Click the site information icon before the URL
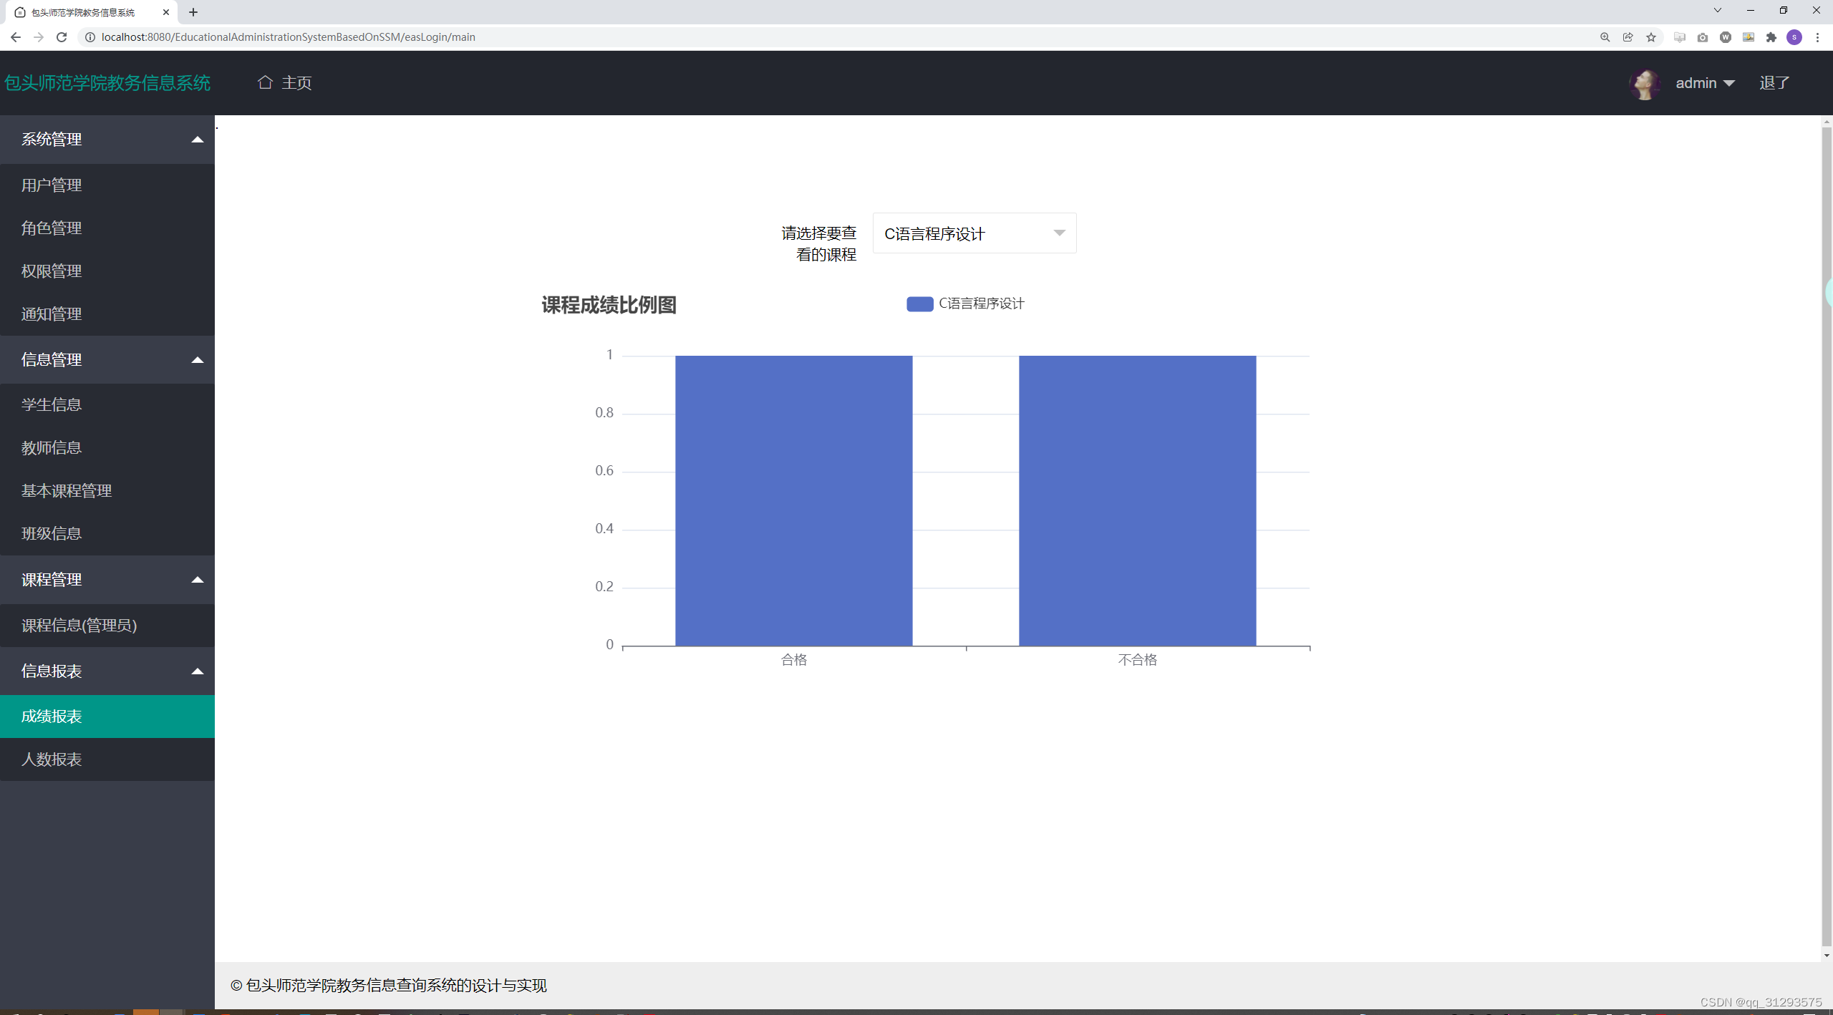 pyautogui.click(x=90, y=37)
